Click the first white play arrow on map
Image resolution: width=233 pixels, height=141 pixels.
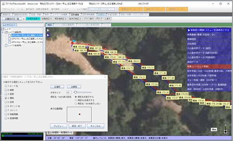[48, 30]
